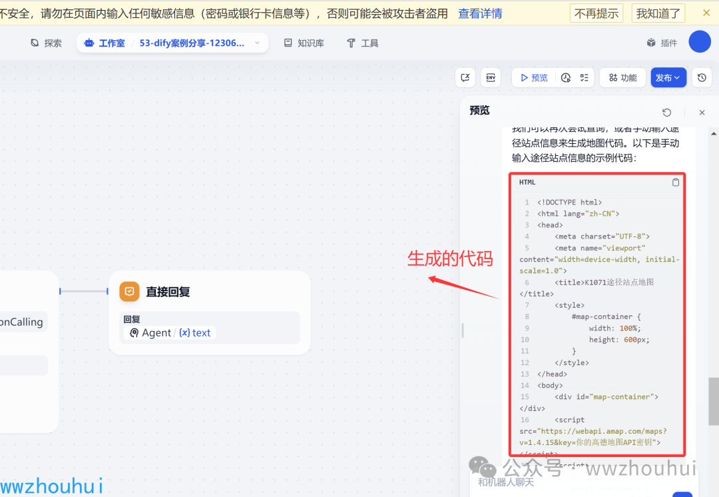Open the checklist icon
719x497 pixels.
pyautogui.click(x=585, y=77)
